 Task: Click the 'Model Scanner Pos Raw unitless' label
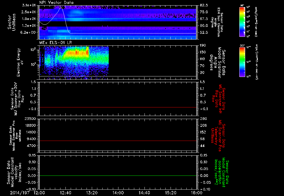tap(15, 136)
